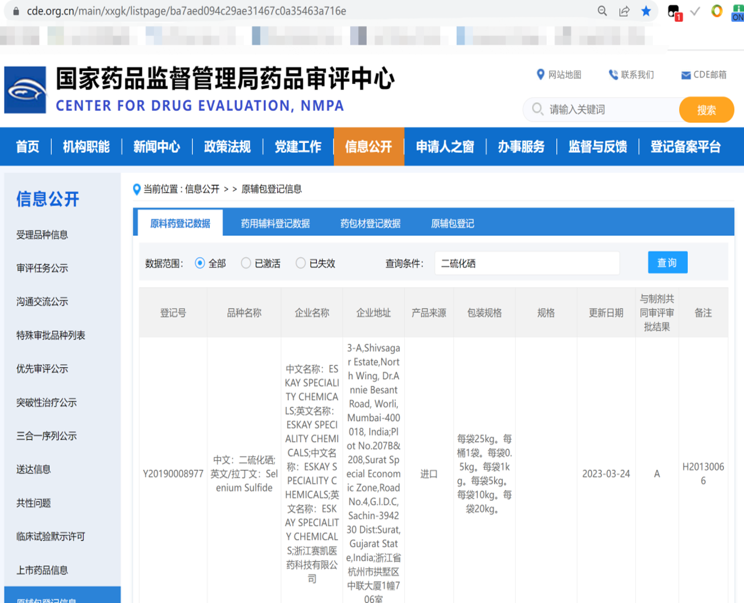
Task: Switch to 药用辅料登记数据 tab
Action: coord(275,223)
